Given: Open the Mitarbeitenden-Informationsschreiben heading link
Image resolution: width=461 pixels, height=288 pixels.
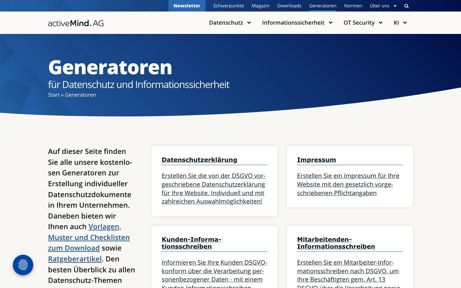Looking at the screenshot, I should (x=336, y=243).
